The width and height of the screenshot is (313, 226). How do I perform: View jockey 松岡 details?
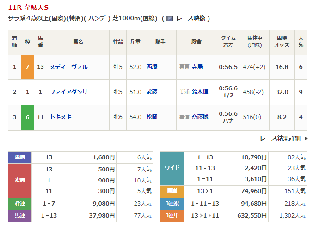pyautogui.click(x=152, y=117)
